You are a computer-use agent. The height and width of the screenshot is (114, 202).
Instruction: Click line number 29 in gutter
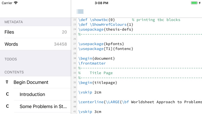coord(75,53)
